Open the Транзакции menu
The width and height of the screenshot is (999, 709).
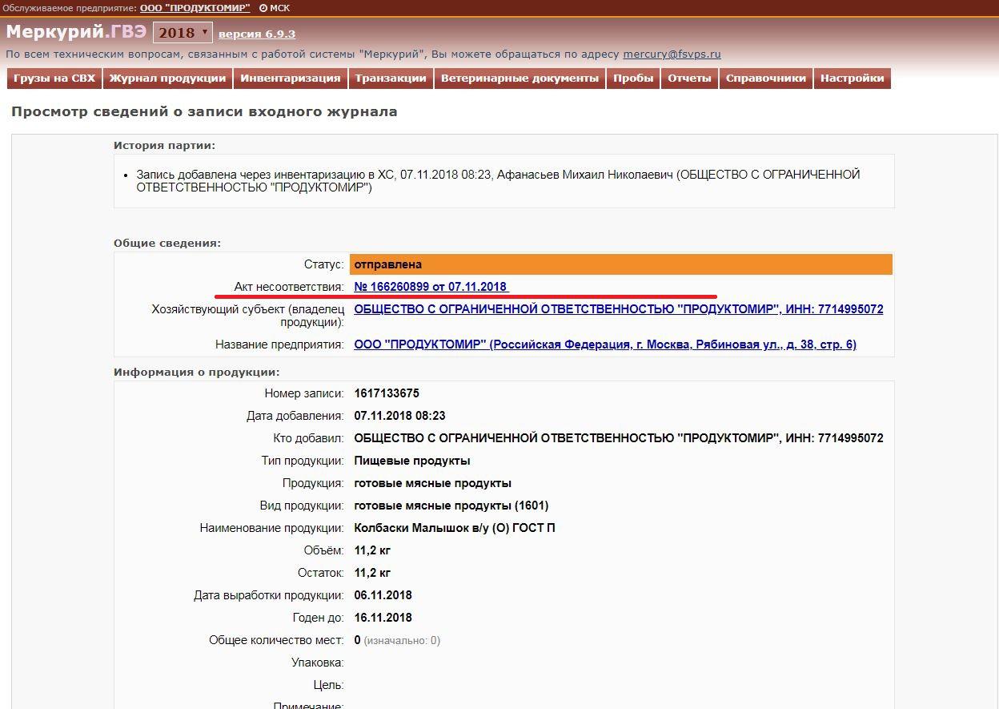(x=391, y=79)
